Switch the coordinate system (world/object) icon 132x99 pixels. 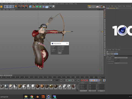[x=15, y=7]
